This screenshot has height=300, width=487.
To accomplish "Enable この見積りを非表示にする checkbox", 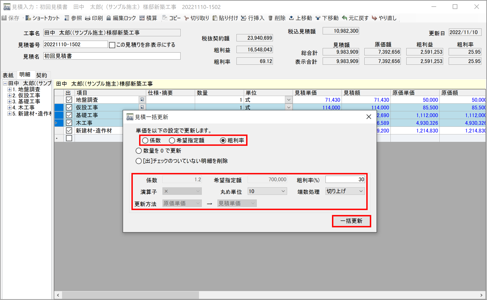I will (x=112, y=45).
